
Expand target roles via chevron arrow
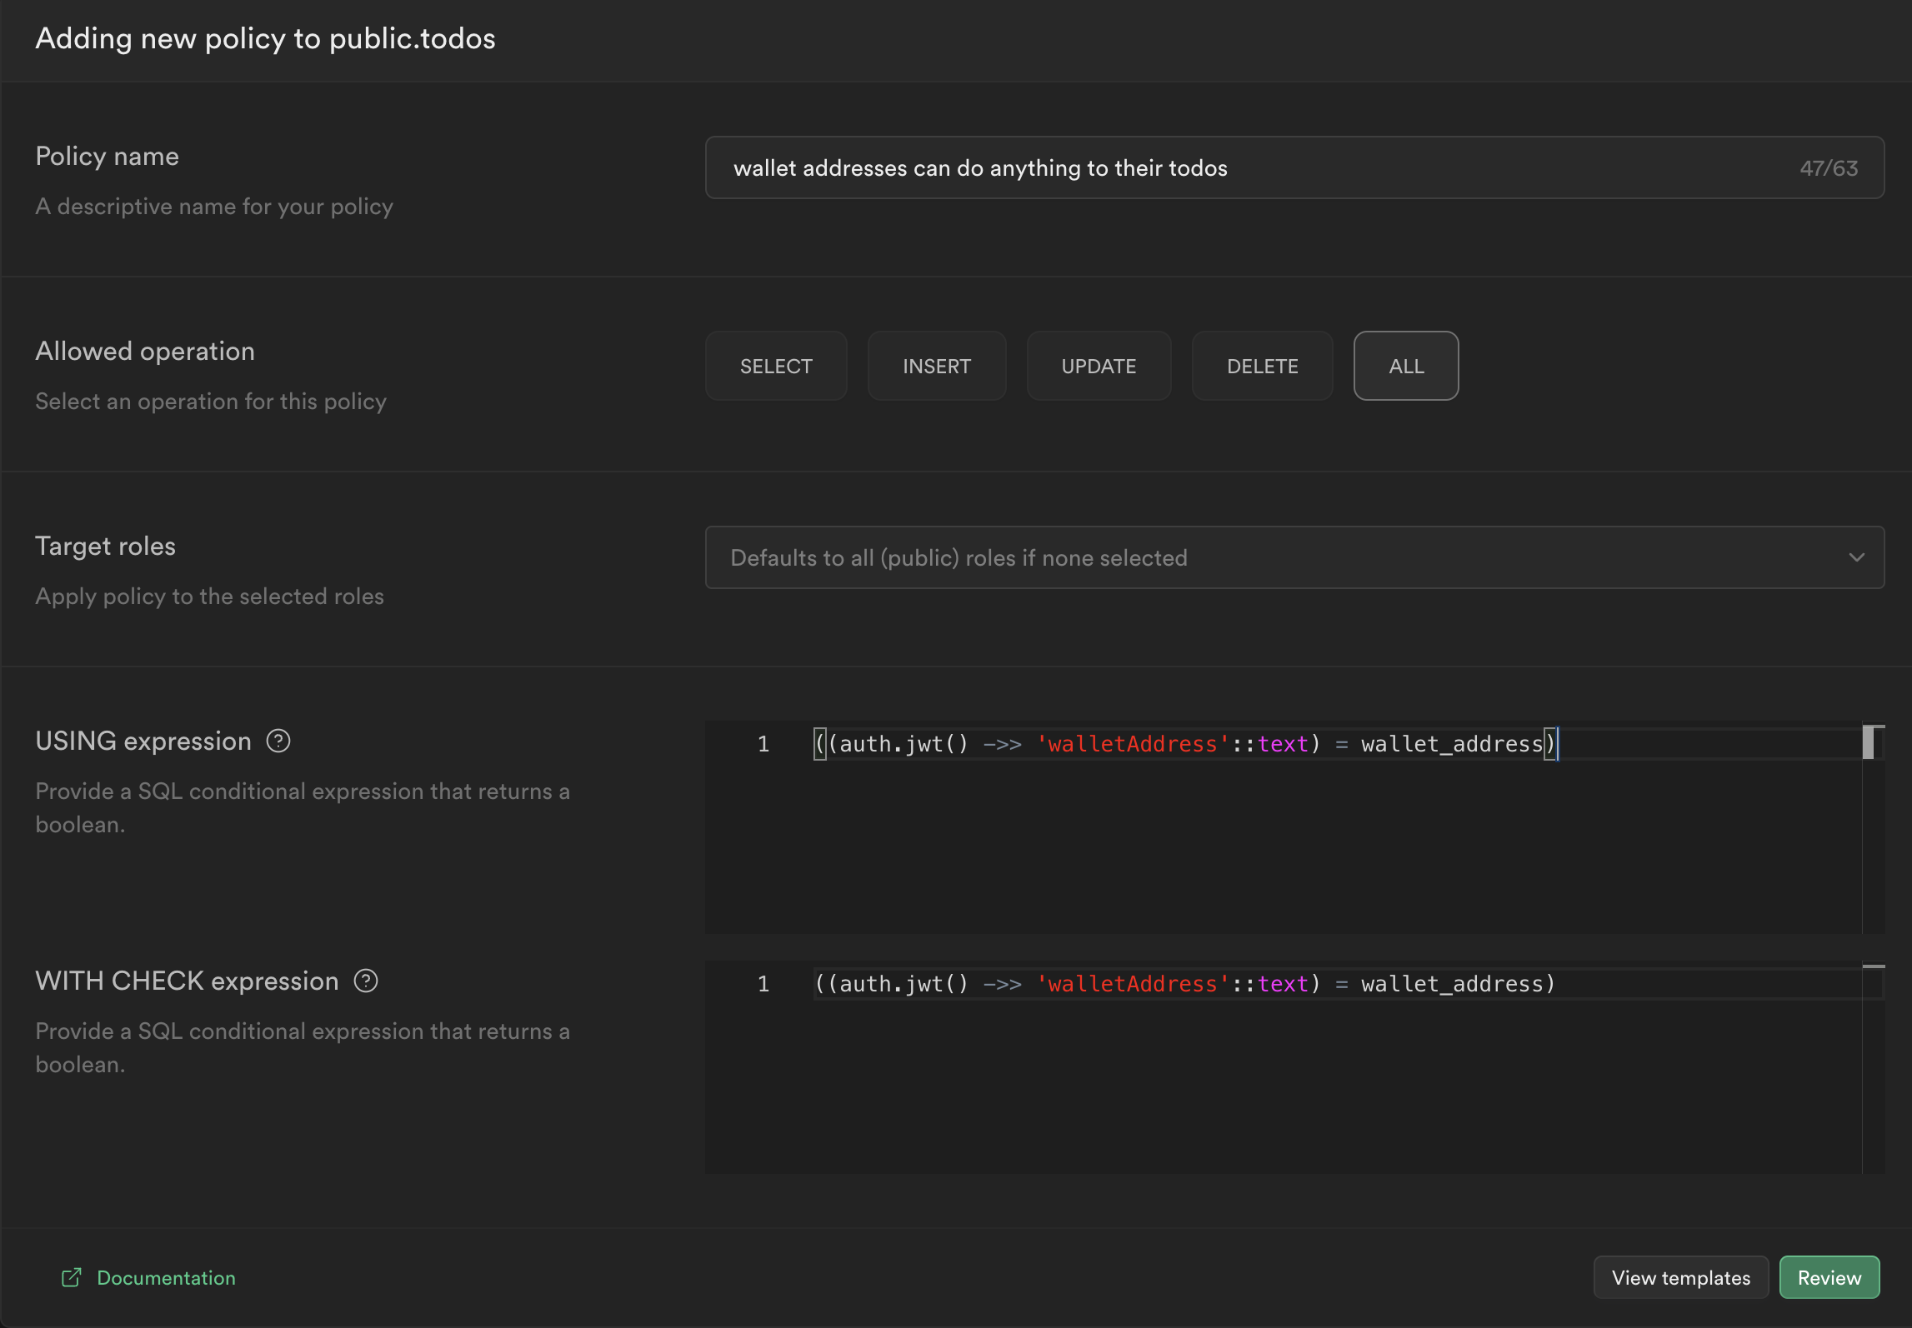coord(1856,557)
